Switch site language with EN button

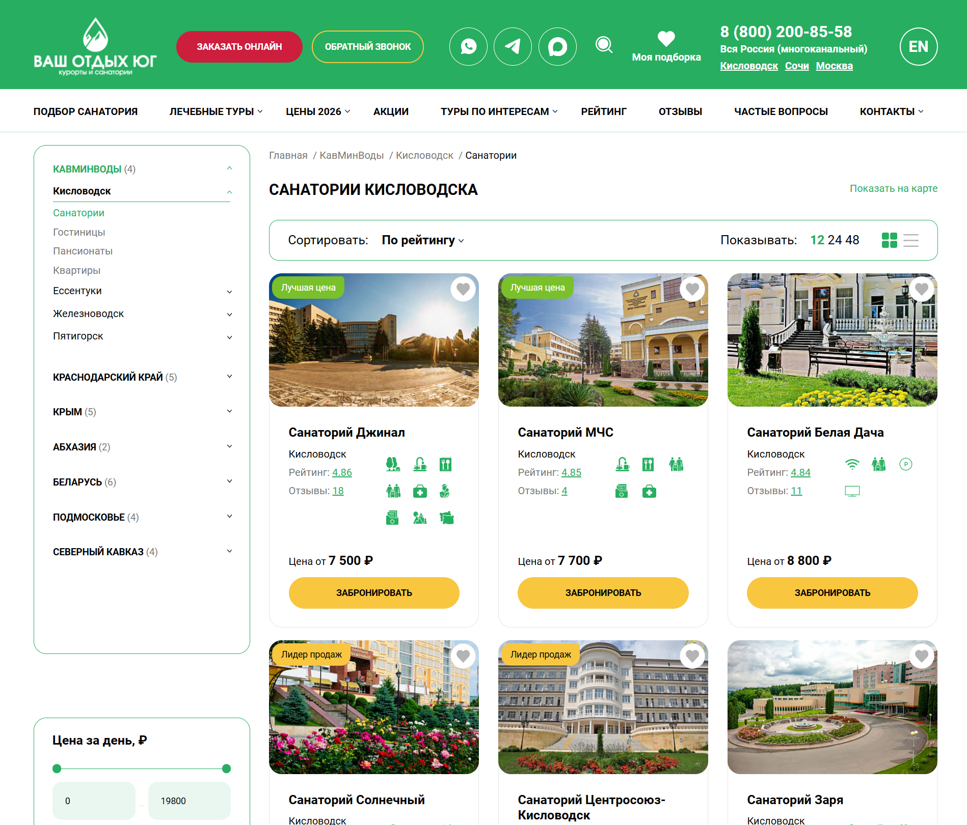point(918,47)
